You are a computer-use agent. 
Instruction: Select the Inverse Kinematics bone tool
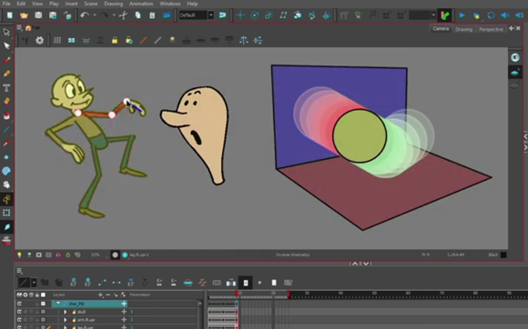click(6, 199)
